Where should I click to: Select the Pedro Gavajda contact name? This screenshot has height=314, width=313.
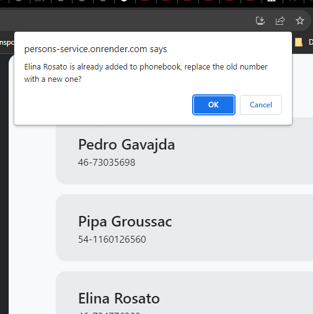(126, 145)
